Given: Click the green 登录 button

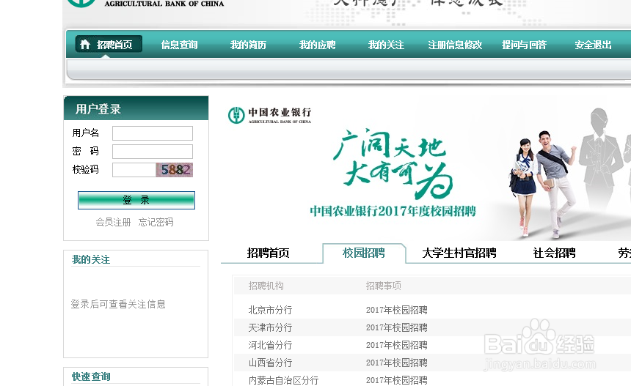Looking at the screenshot, I should (136, 200).
